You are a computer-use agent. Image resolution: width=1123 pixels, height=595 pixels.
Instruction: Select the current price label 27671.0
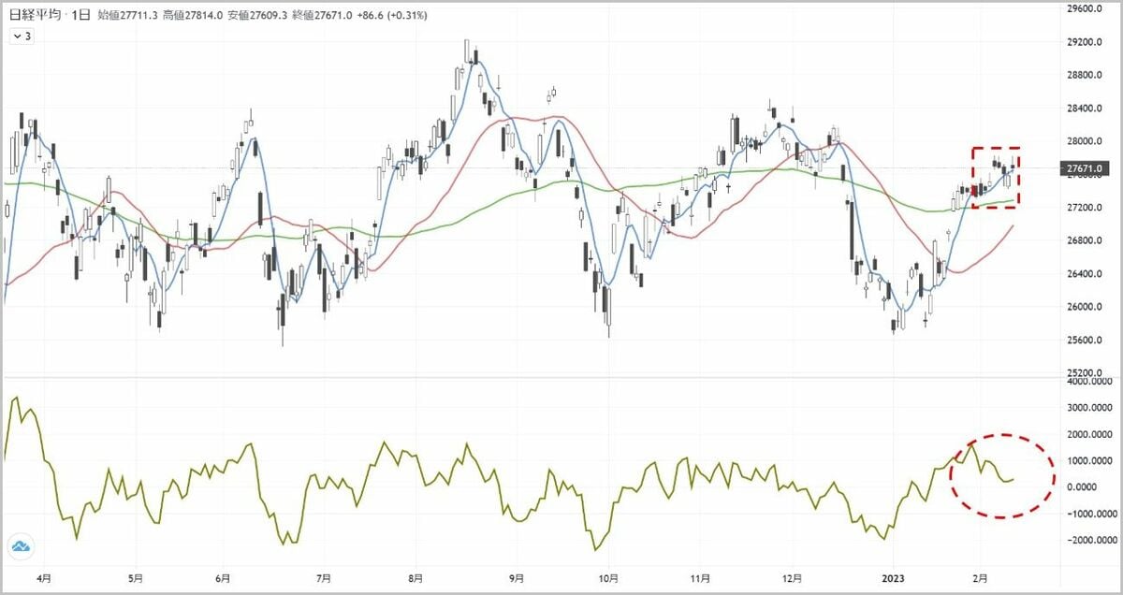1087,168
